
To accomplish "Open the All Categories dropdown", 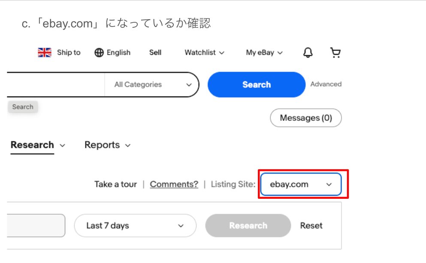I will [x=152, y=85].
